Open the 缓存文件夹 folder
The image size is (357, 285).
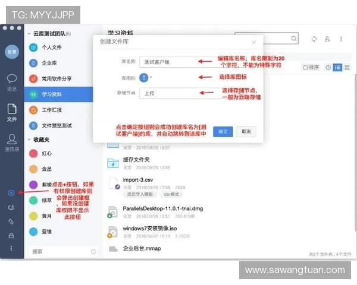pos(136,160)
